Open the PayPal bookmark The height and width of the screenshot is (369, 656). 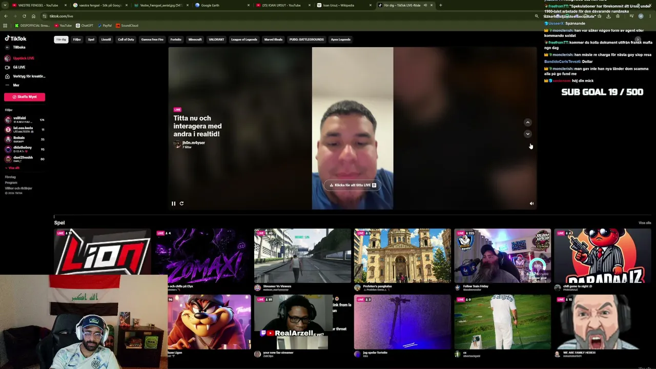click(105, 26)
